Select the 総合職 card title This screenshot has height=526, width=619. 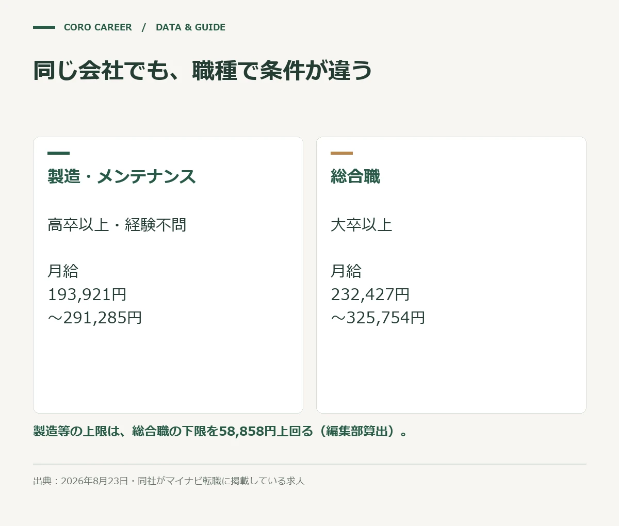point(355,176)
